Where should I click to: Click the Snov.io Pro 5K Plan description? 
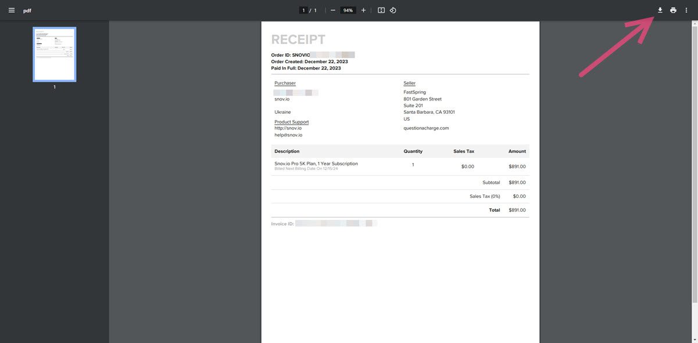coord(316,164)
